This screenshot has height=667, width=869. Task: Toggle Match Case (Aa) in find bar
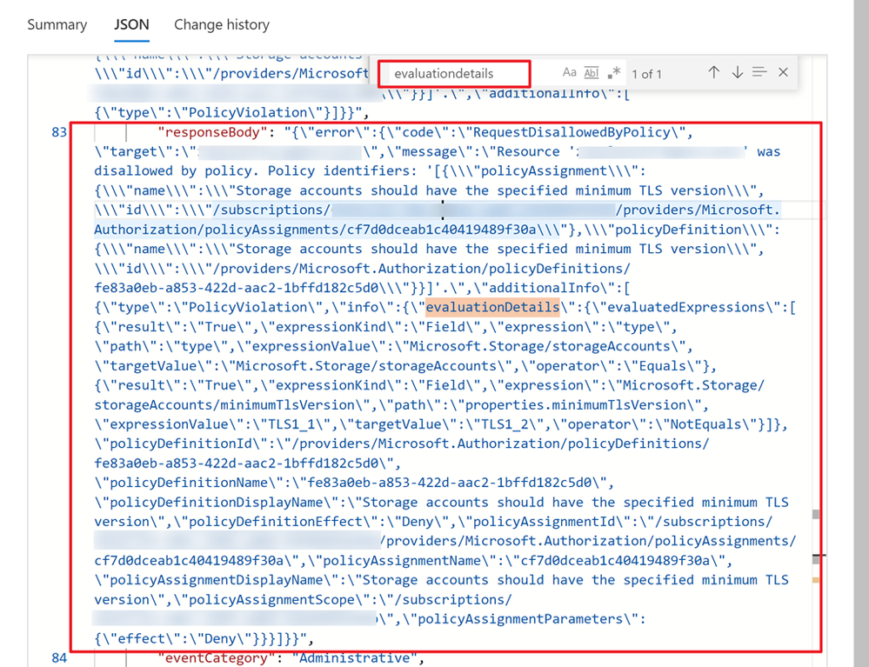tap(569, 72)
